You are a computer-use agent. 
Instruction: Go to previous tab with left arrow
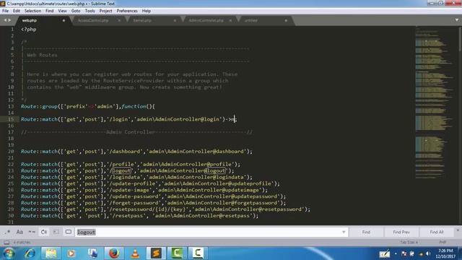(5, 20)
